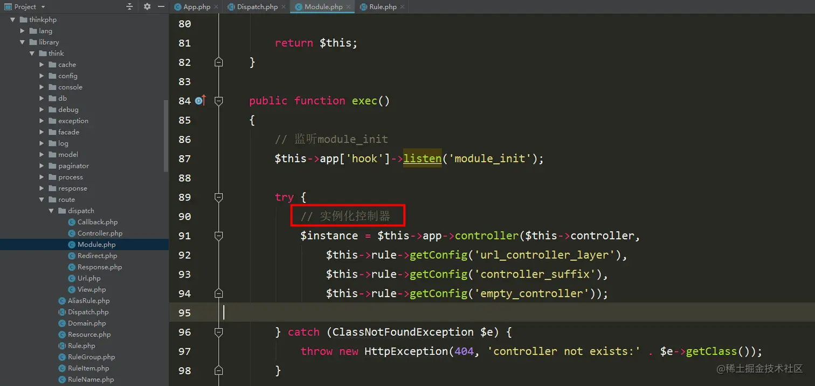Expand the debug folder arrow
The height and width of the screenshot is (386, 815).
(x=42, y=109)
